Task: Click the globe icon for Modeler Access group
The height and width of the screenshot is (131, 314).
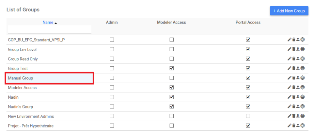Action: tap(303, 88)
